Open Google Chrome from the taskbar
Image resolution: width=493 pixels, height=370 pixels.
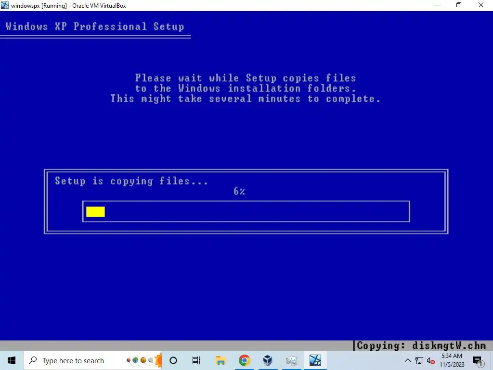coord(244,360)
